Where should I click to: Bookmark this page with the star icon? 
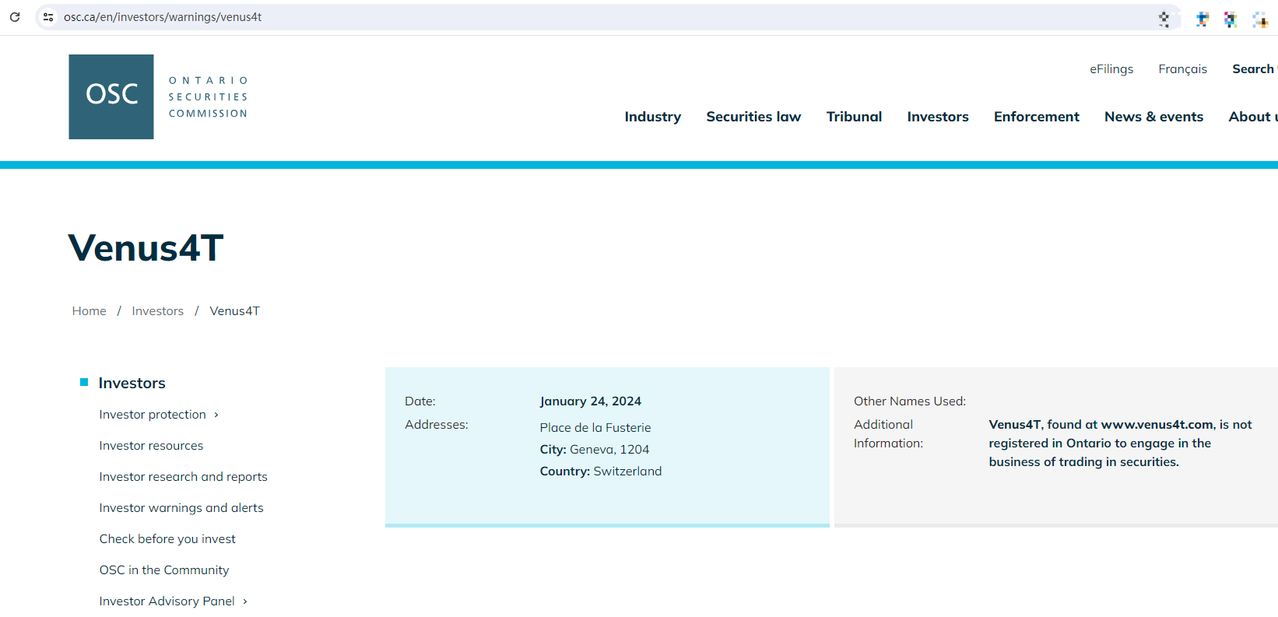[1164, 19]
